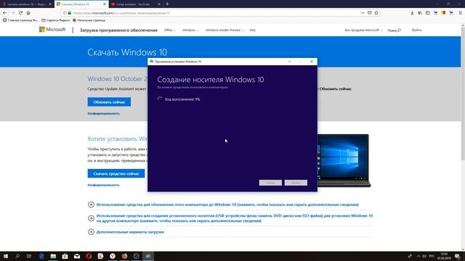Expand Все продукты Microsoft dropdown
The image size is (465, 261).
click(363, 30)
